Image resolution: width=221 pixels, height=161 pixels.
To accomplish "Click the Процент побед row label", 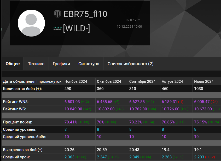I will click(18, 122).
